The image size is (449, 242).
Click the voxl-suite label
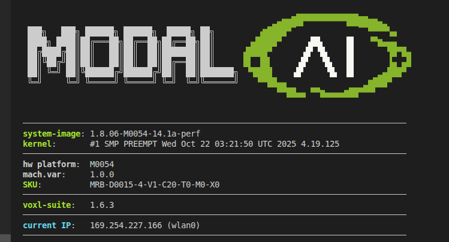pyautogui.click(x=48, y=205)
